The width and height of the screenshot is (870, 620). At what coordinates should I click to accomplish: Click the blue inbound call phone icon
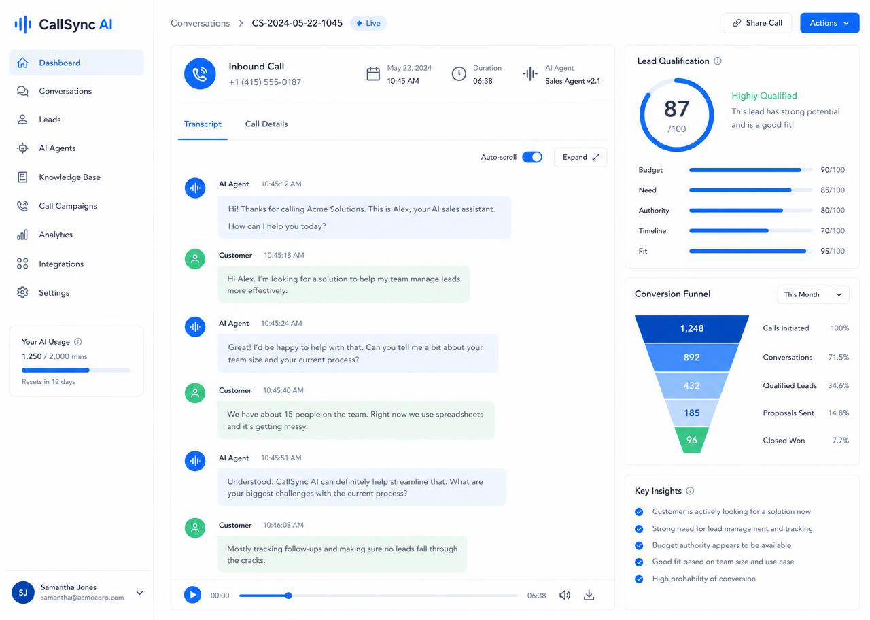pos(200,73)
